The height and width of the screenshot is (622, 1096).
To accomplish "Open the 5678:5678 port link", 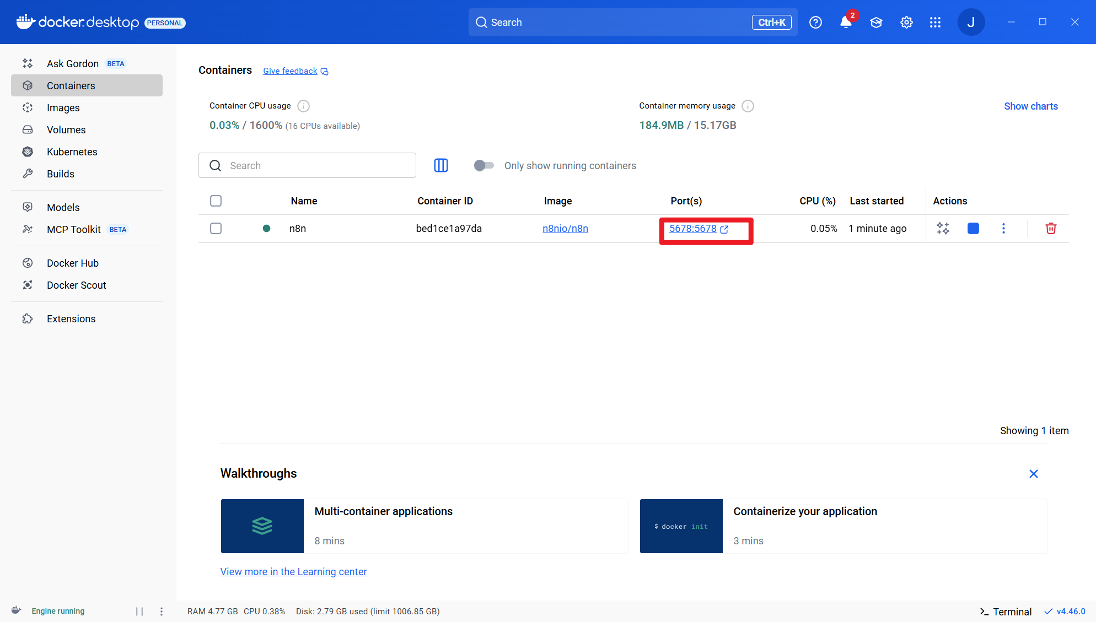I will [693, 229].
